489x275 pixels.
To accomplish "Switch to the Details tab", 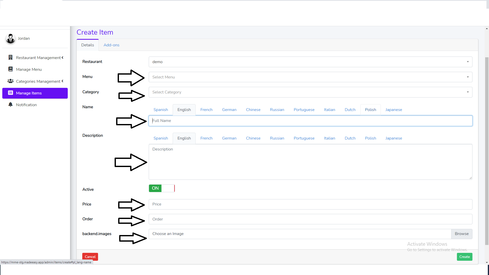I will pos(88,45).
